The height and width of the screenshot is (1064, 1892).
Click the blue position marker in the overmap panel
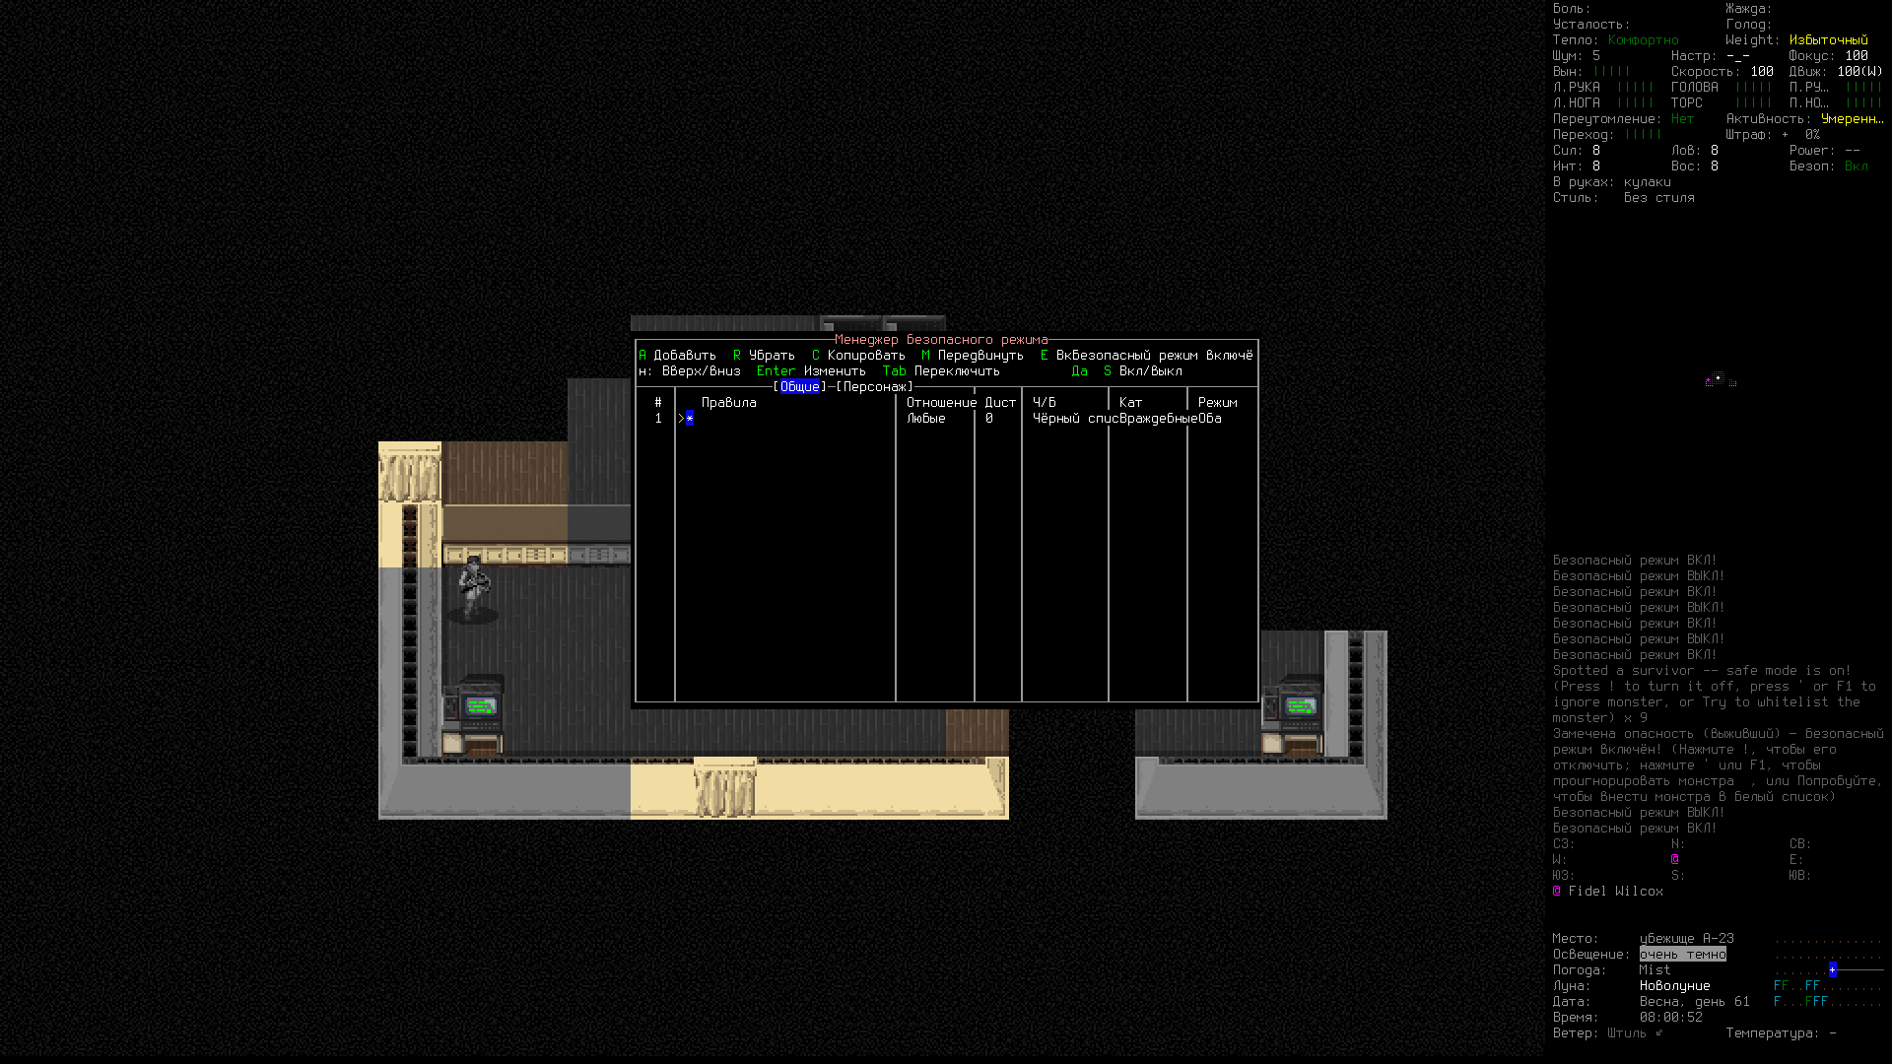click(x=1831, y=969)
